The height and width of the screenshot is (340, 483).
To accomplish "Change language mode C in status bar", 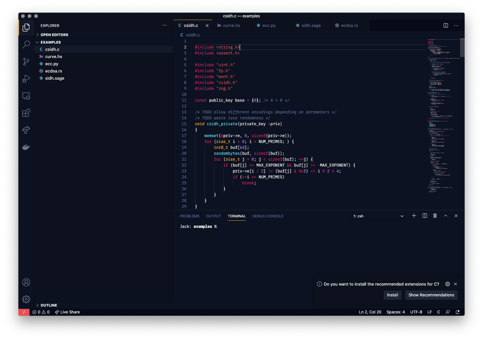I will [x=438, y=312].
